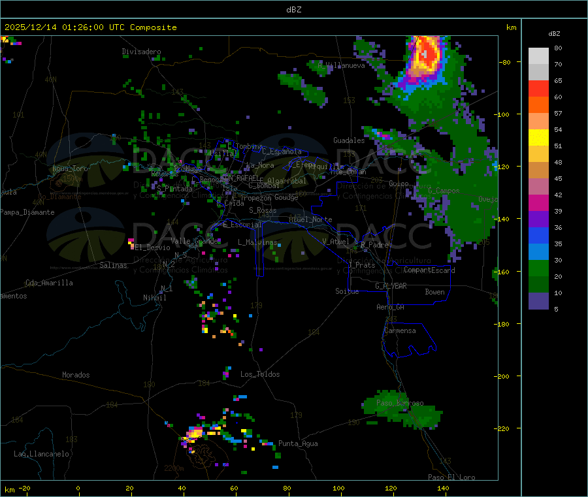Click the Goudge location label
588x497 pixels.
pyautogui.click(x=286, y=197)
